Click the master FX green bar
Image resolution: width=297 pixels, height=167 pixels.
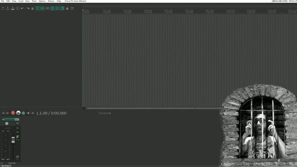[x=10, y=120]
